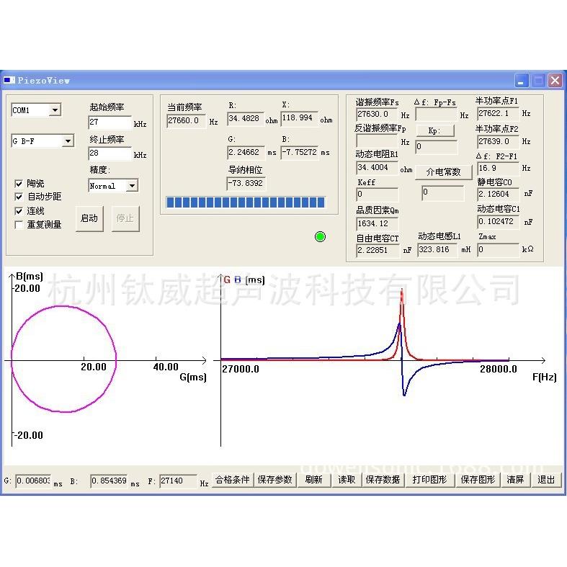Click the 打印图形 button
Viewport: 567px width, 567px height.
(430, 480)
